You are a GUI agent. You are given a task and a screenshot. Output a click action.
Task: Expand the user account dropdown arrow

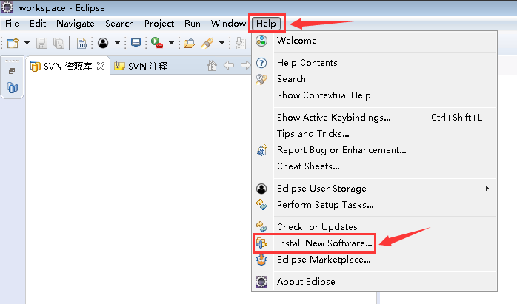(117, 43)
